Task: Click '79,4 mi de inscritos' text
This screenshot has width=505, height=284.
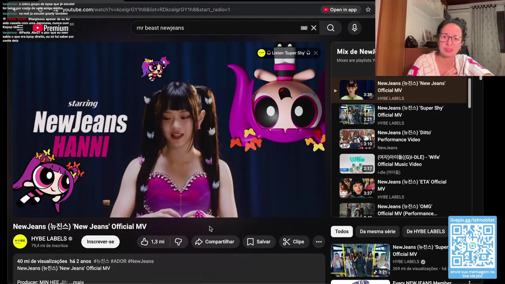Action: pos(50,246)
